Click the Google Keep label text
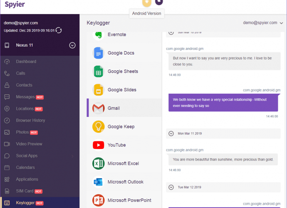This screenshot has height=208, width=287. point(121,126)
